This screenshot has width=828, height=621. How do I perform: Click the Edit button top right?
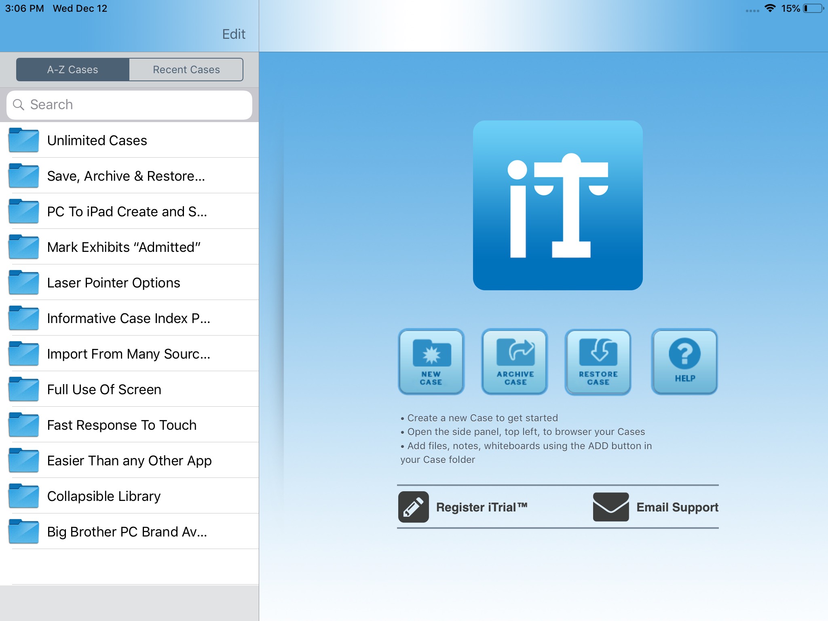click(232, 34)
